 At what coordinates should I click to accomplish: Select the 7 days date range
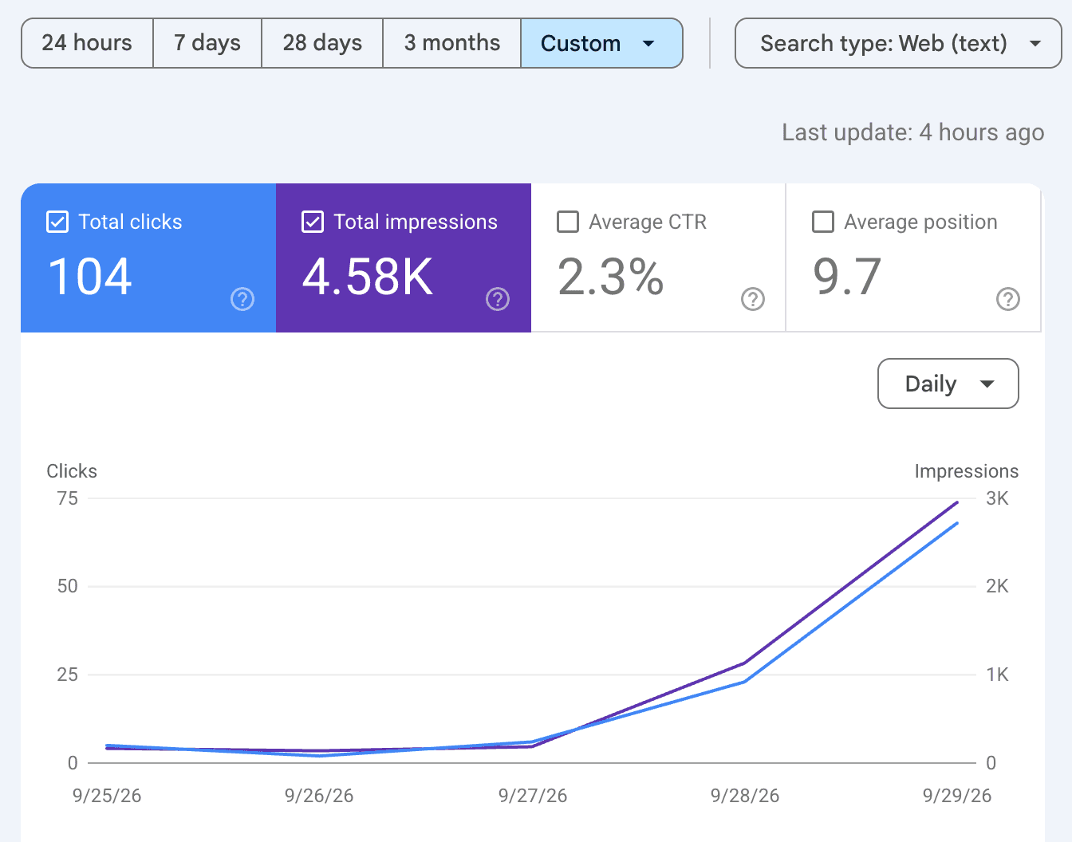click(207, 43)
